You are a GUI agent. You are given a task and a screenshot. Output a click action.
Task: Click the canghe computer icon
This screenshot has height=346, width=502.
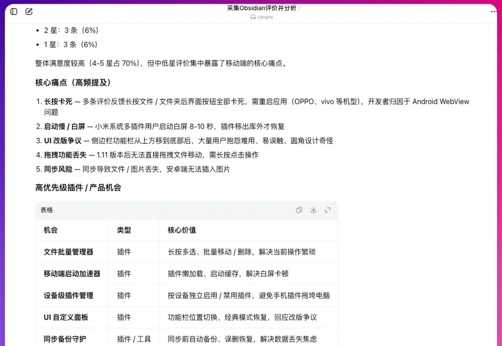[253, 17]
